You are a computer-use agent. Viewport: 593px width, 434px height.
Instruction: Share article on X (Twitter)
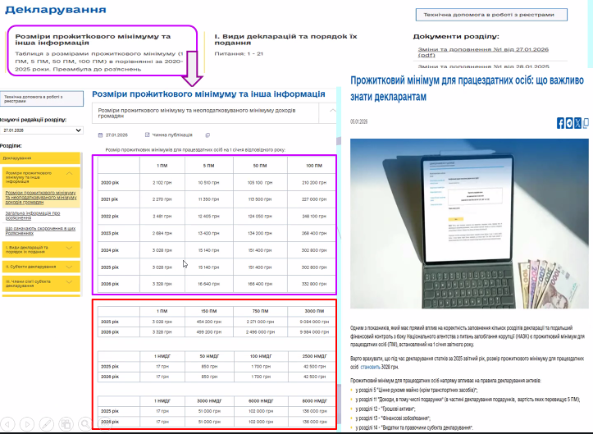tap(577, 123)
